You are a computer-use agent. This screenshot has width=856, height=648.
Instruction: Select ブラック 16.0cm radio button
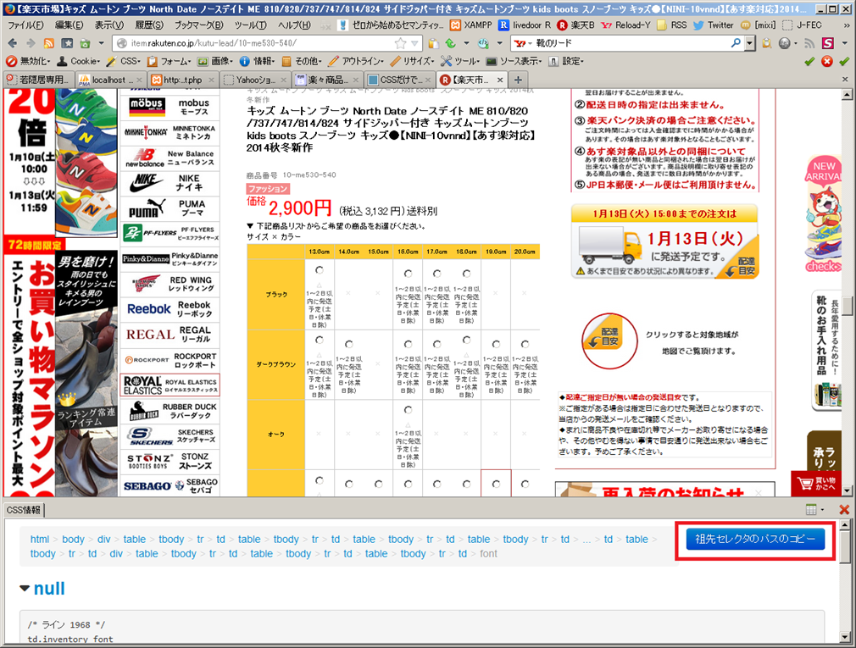coord(408,274)
